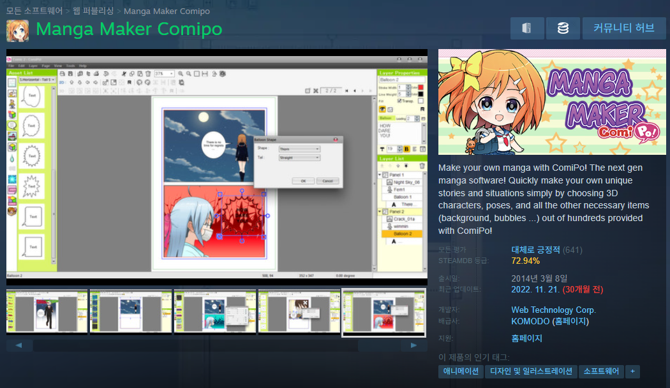Open the 'Web Technology Corp.' developer link
Viewport: 670px width, 388px height.
554,310
